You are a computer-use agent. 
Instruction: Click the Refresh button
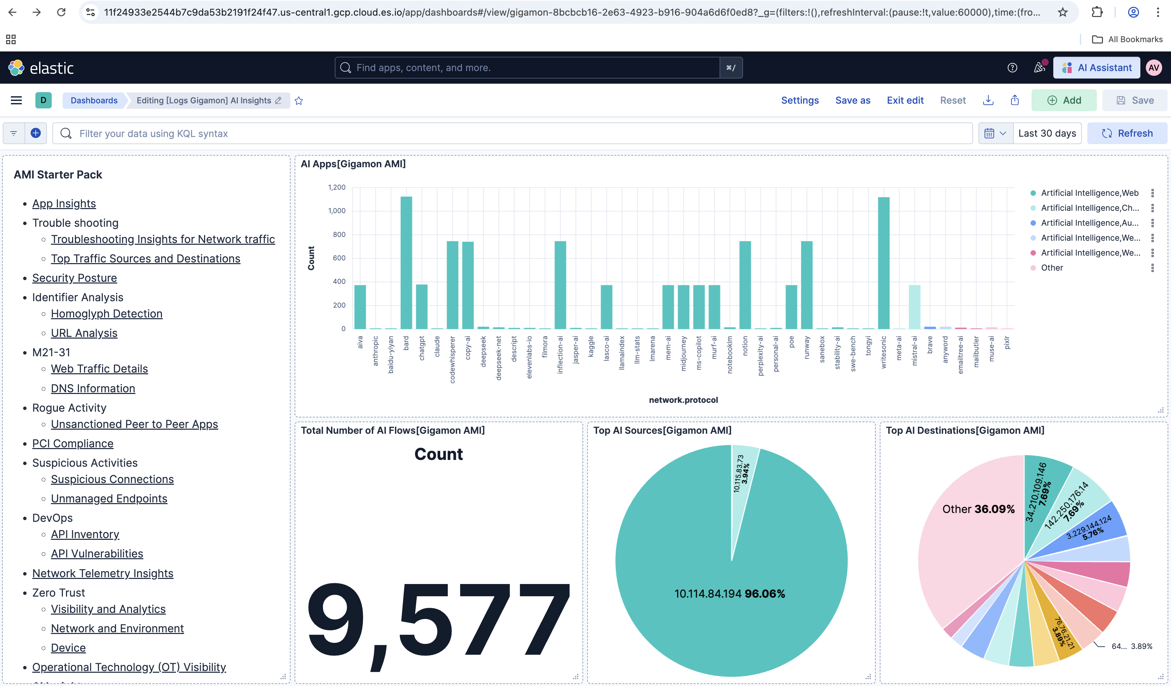coord(1128,133)
